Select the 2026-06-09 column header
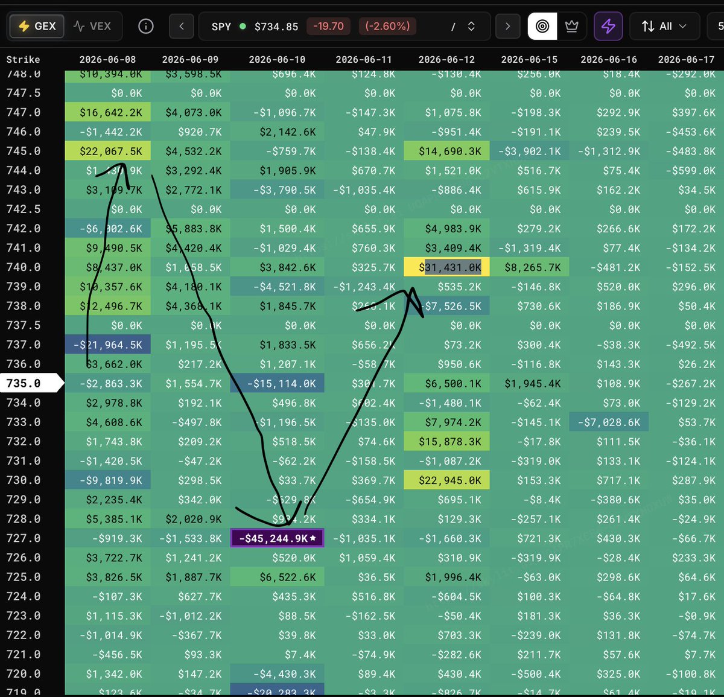 coord(190,59)
